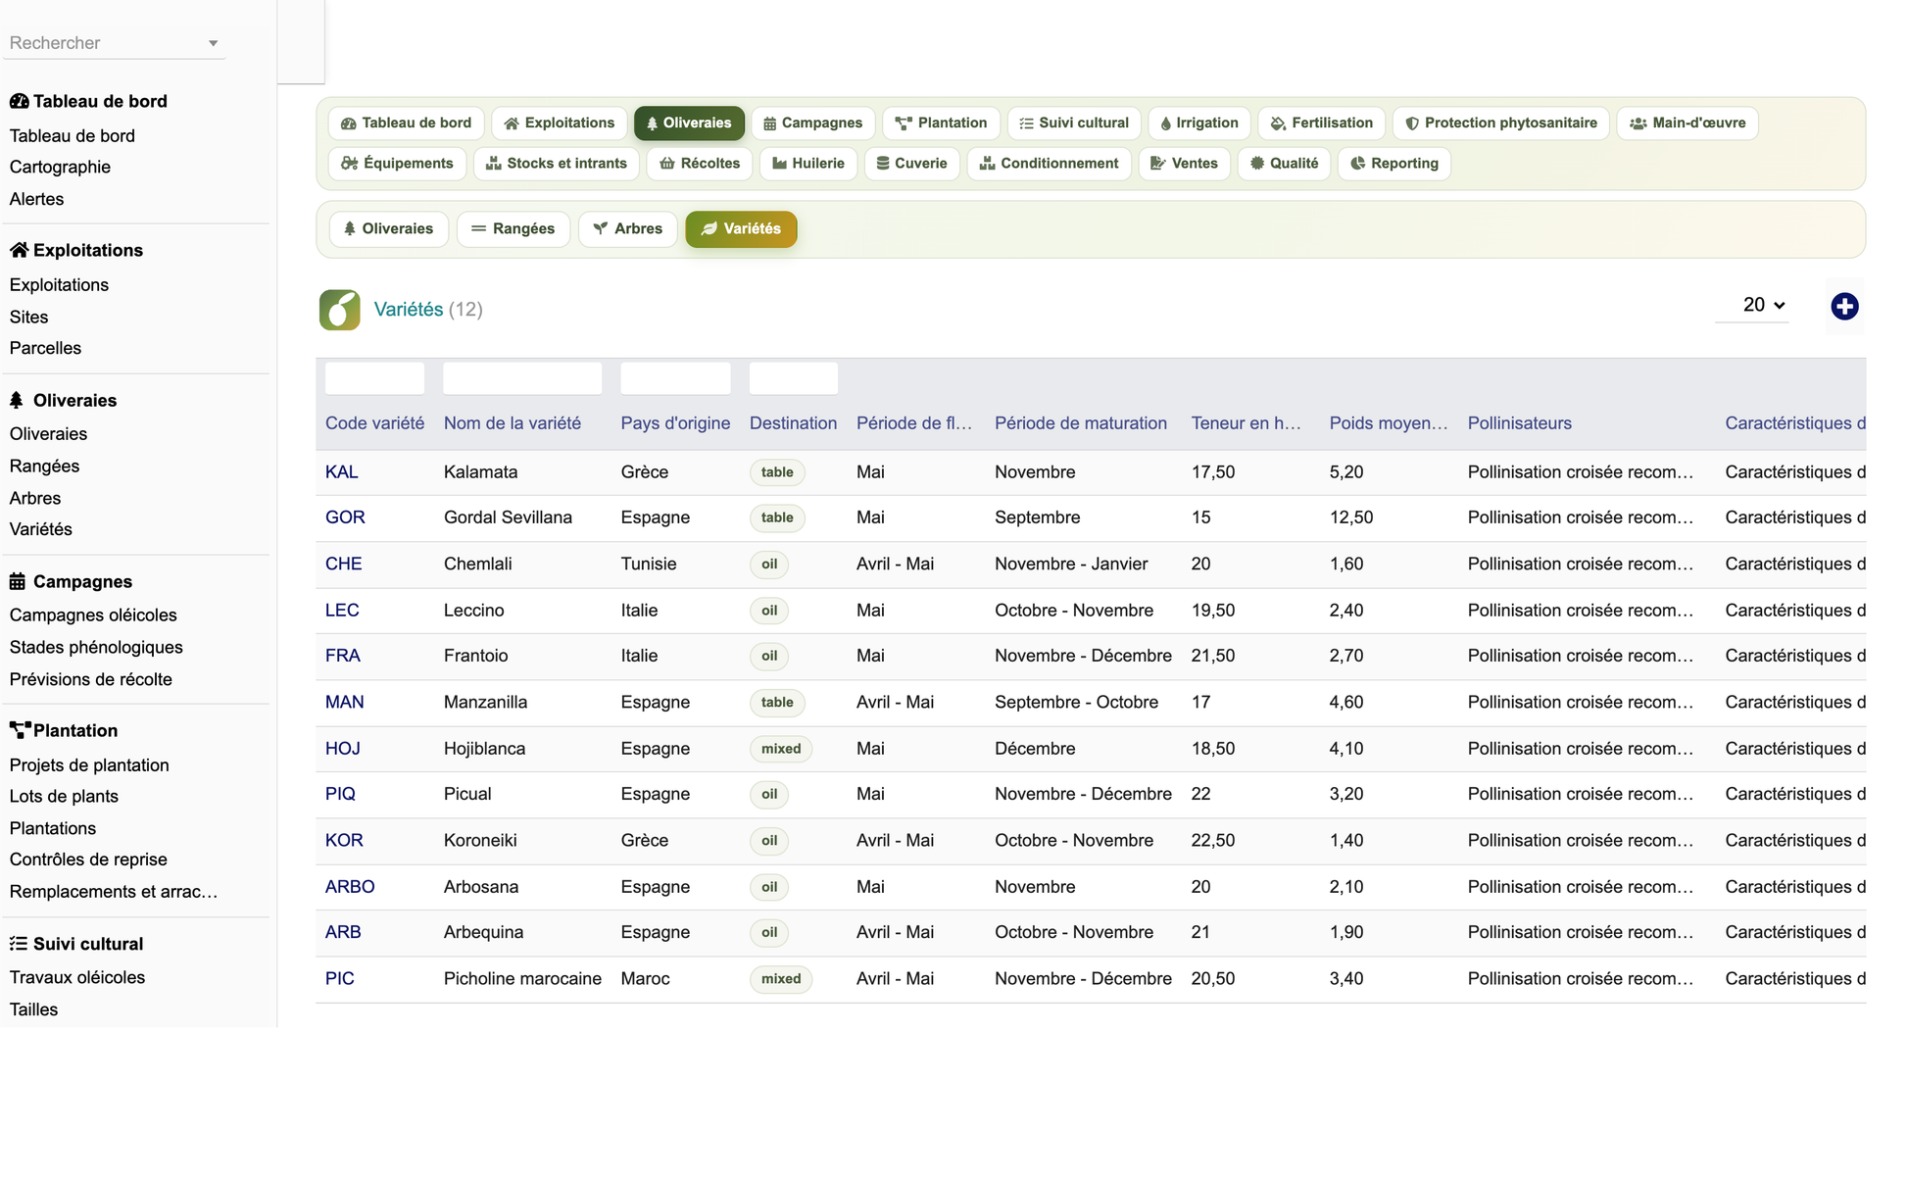Switch to the Arbres sub-tab

628,229
